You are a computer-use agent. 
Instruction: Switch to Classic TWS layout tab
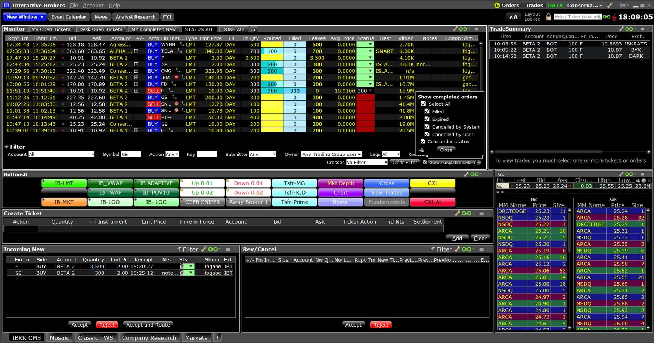pos(96,337)
